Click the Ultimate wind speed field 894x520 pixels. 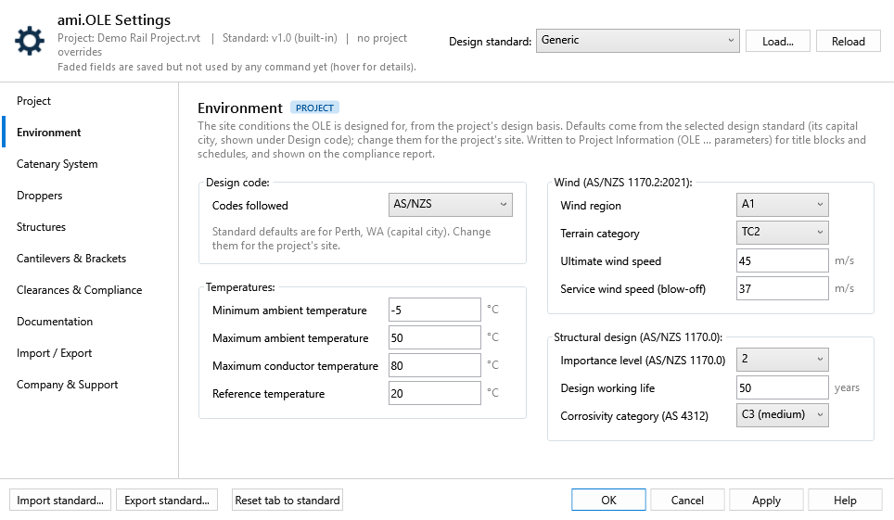(783, 260)
